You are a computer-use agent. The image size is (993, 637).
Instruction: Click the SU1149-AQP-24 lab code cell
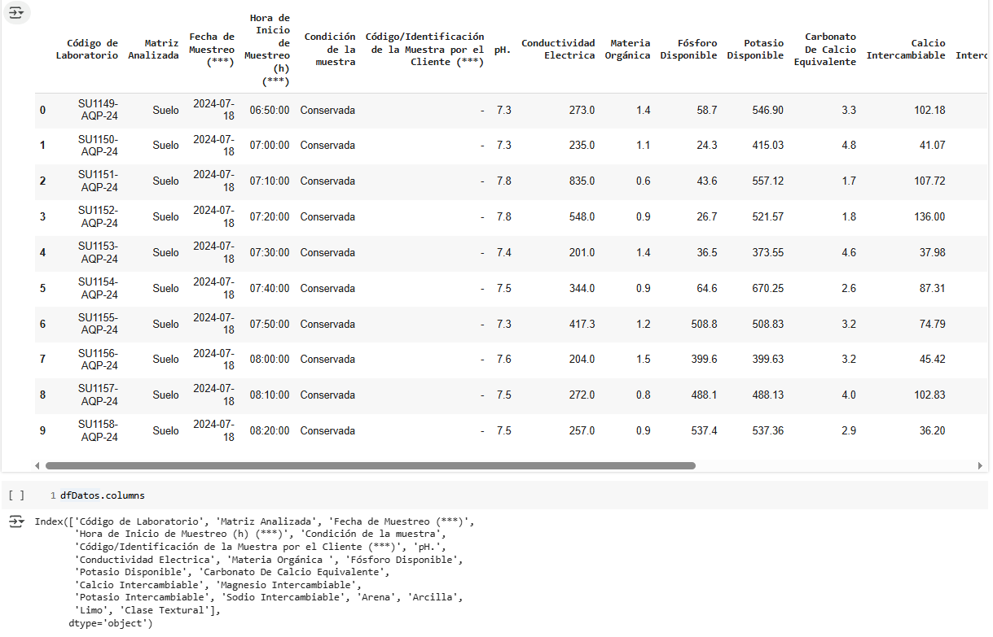point(98,111)
